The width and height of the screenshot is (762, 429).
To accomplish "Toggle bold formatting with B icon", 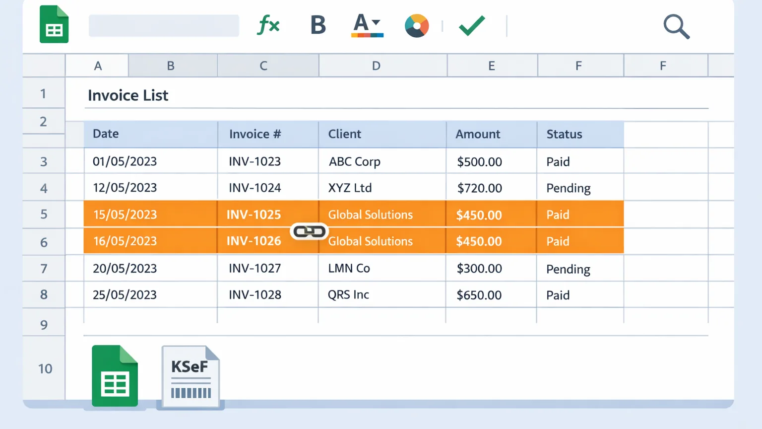I will point(318,25).
